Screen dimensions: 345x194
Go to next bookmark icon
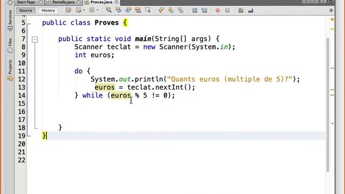coord(171,10)
